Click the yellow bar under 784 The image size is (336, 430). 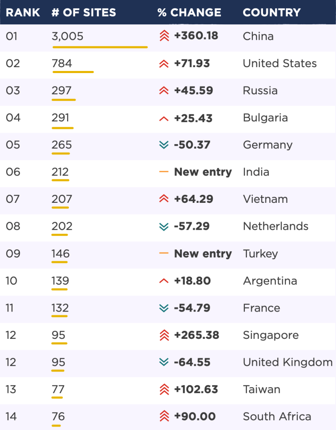click(73, 72)
